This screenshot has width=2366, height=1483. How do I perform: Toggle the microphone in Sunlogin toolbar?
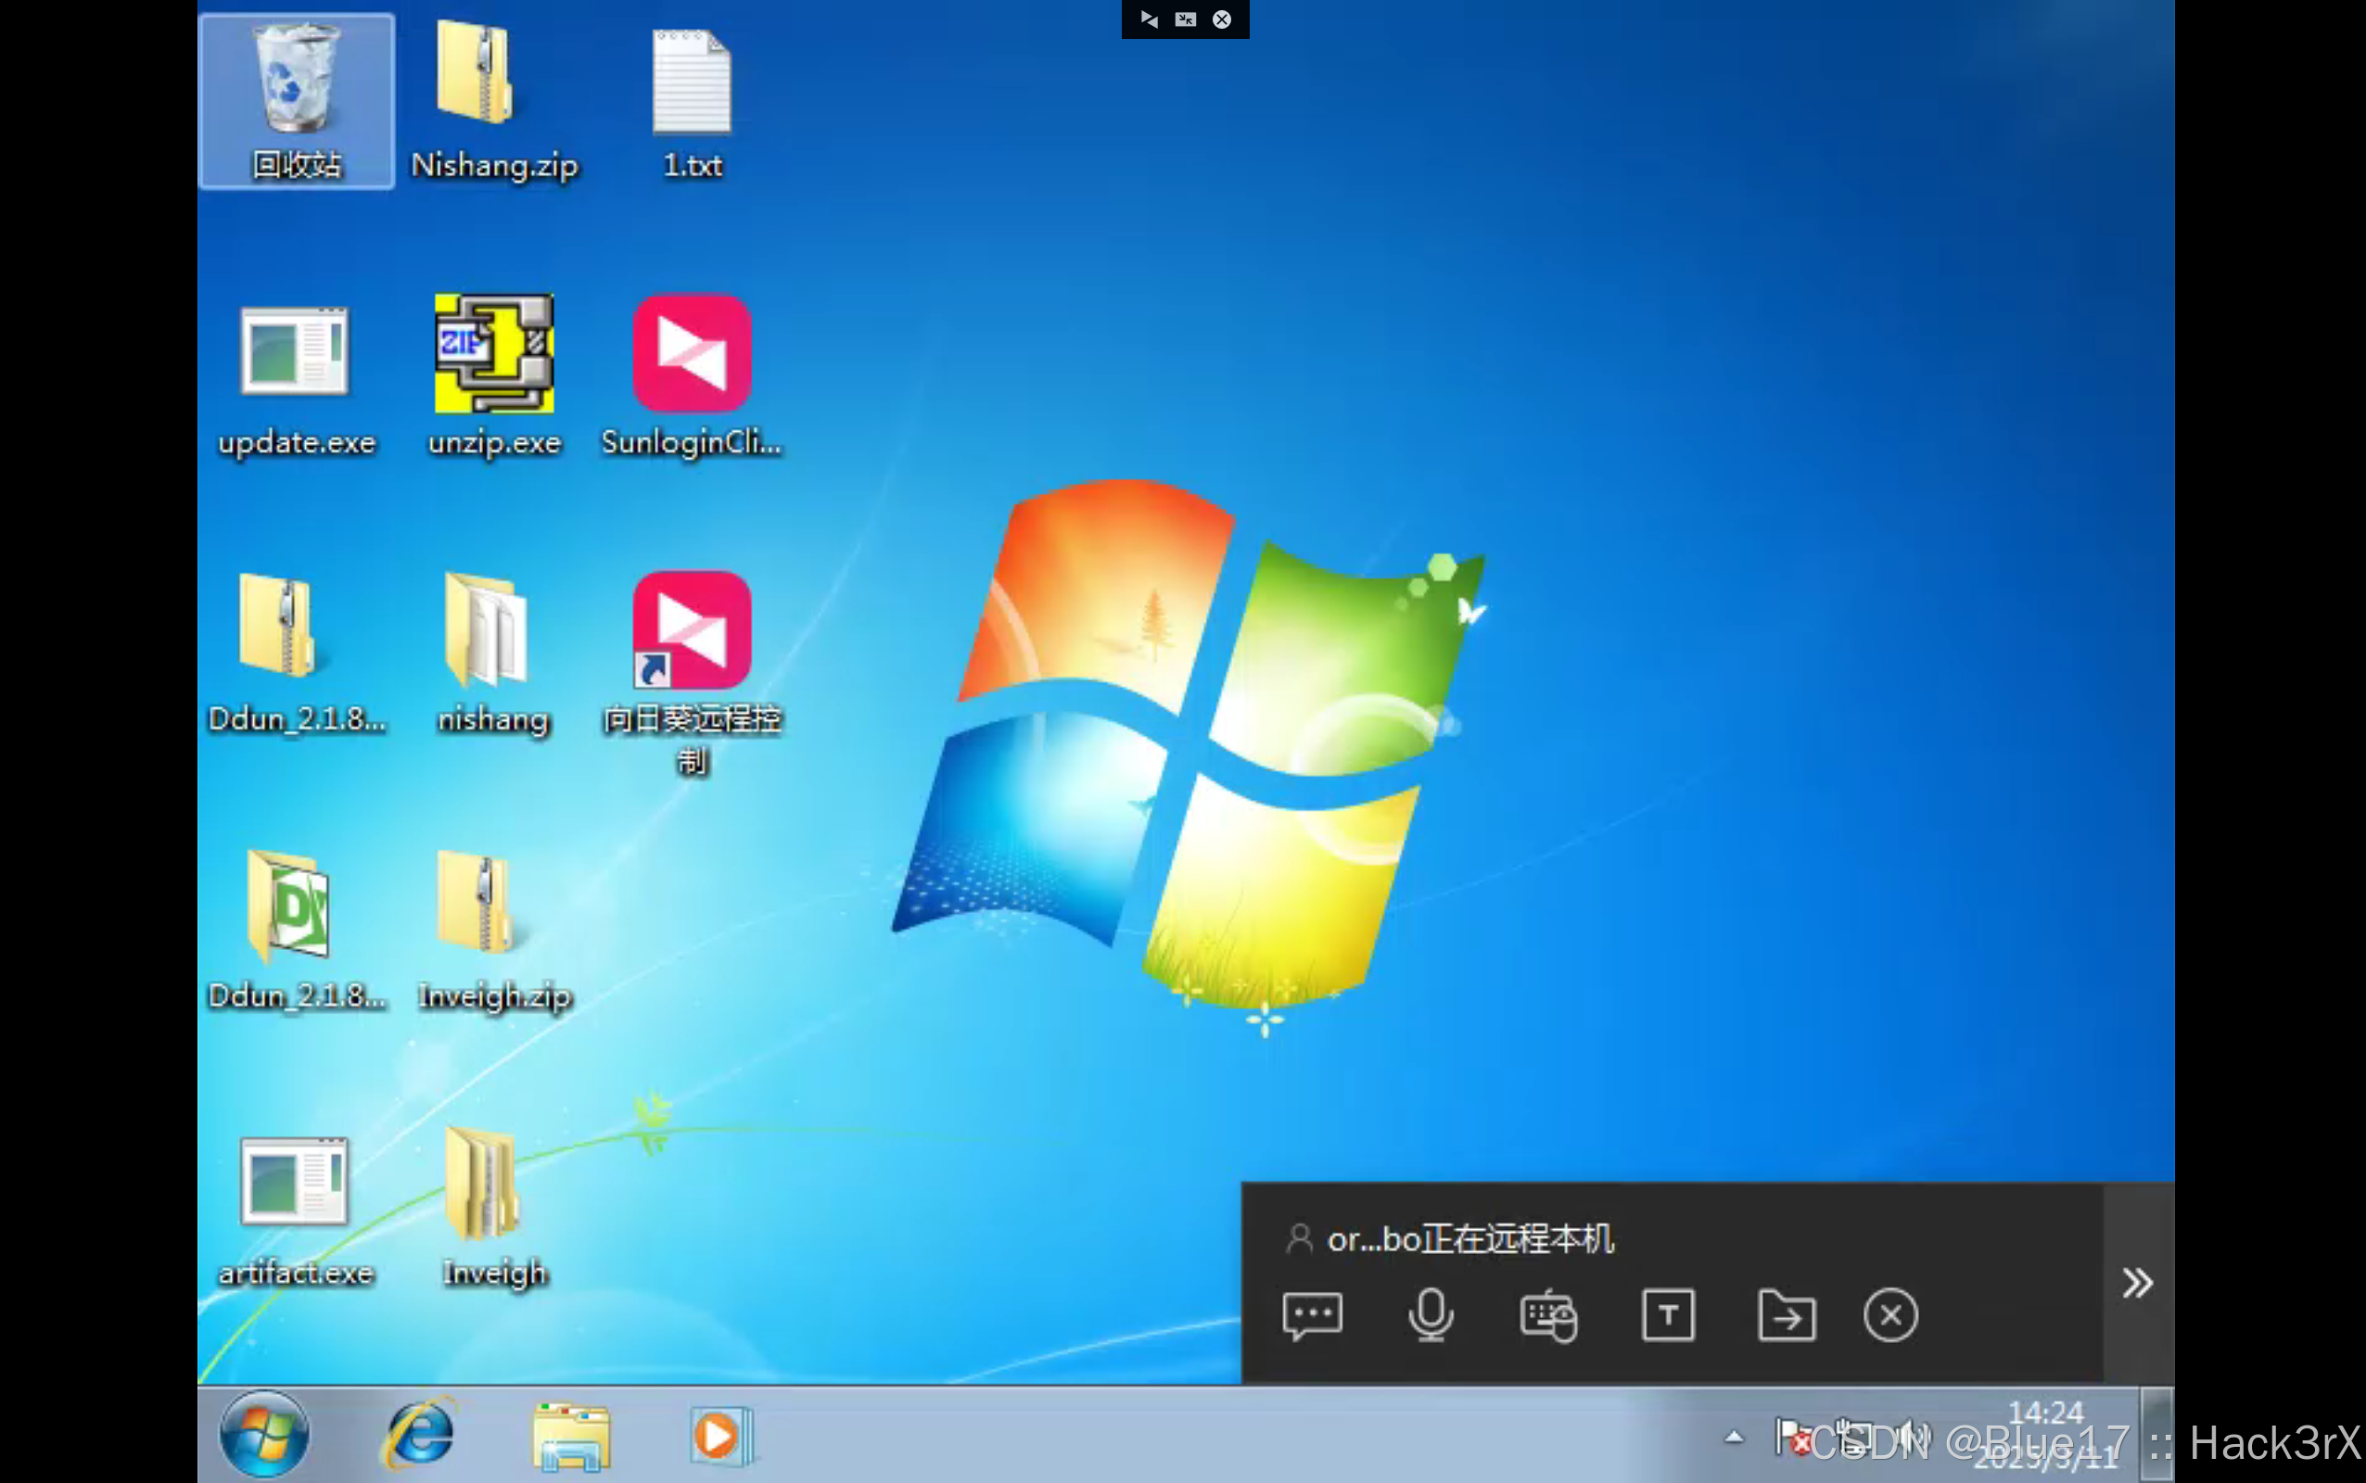coord(1431,1314)
